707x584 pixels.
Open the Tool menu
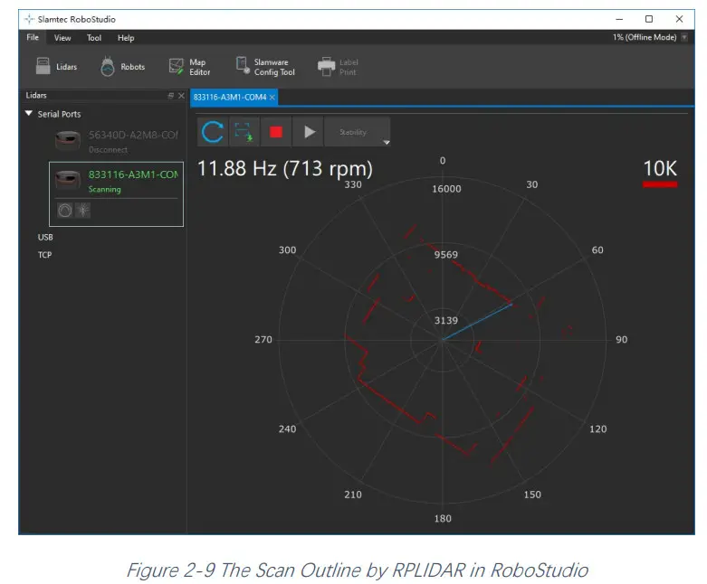pyautogui.click(x=94, y=38)
